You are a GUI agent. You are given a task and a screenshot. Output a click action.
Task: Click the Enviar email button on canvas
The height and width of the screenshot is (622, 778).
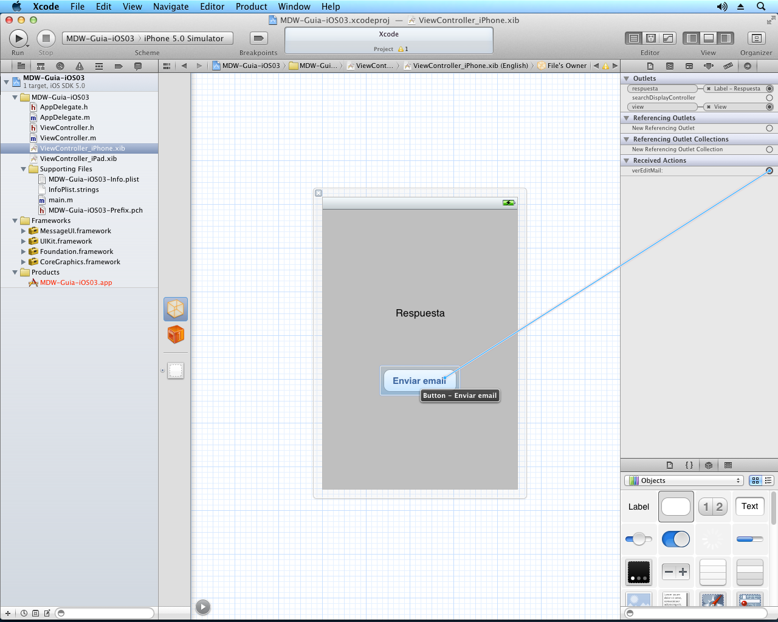[x=419, y=381]
